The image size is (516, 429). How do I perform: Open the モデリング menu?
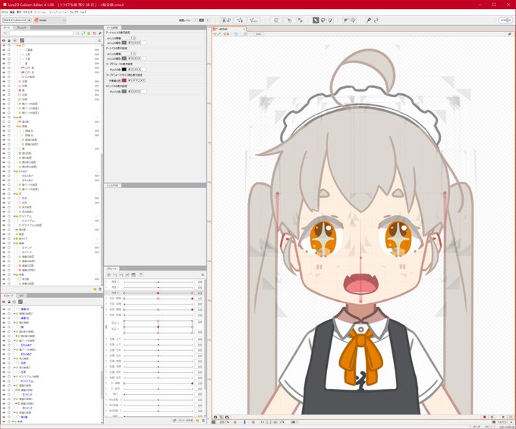(x=27, y=12)
